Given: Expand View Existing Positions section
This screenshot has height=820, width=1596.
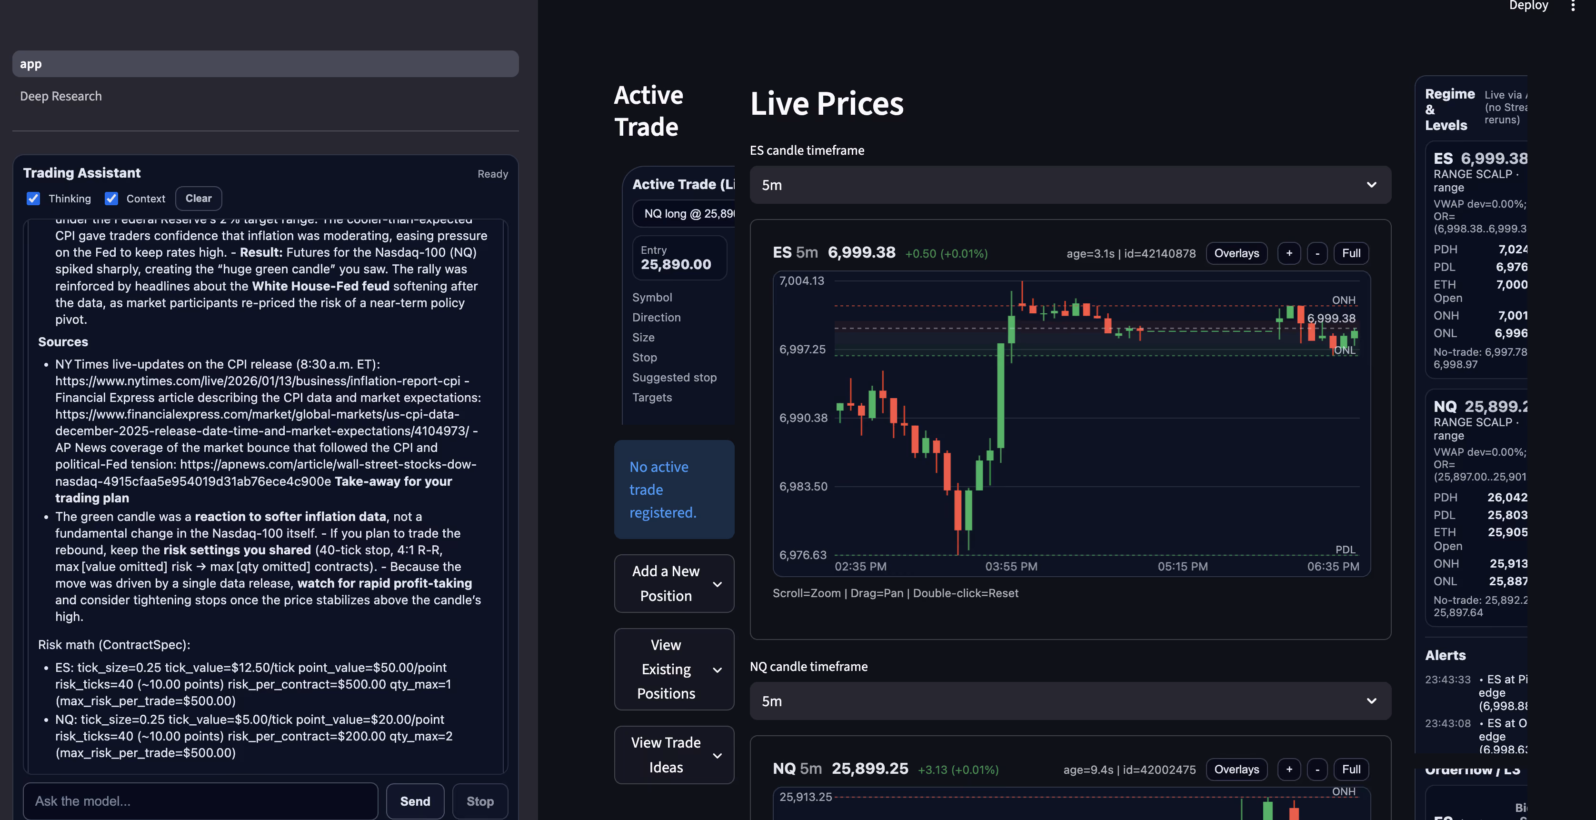Looking at the screenshot, I should (x=674, y=670).
